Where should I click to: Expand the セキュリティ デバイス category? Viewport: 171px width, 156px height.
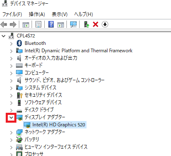[11, 95]
